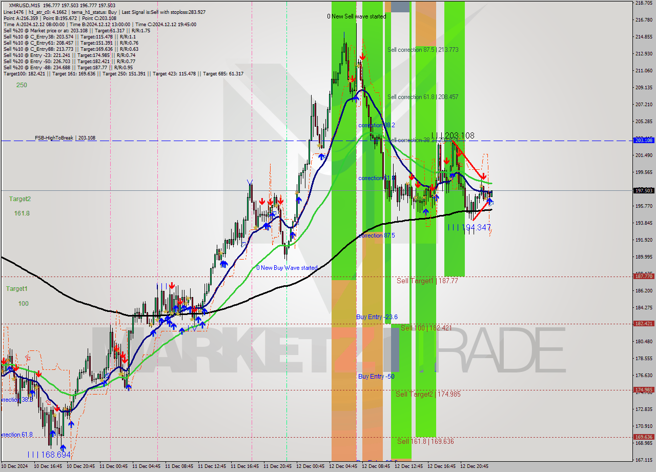Select the blue 'correction 87.5' label
This screenshot has height=472, width=656.
point(377,235)
